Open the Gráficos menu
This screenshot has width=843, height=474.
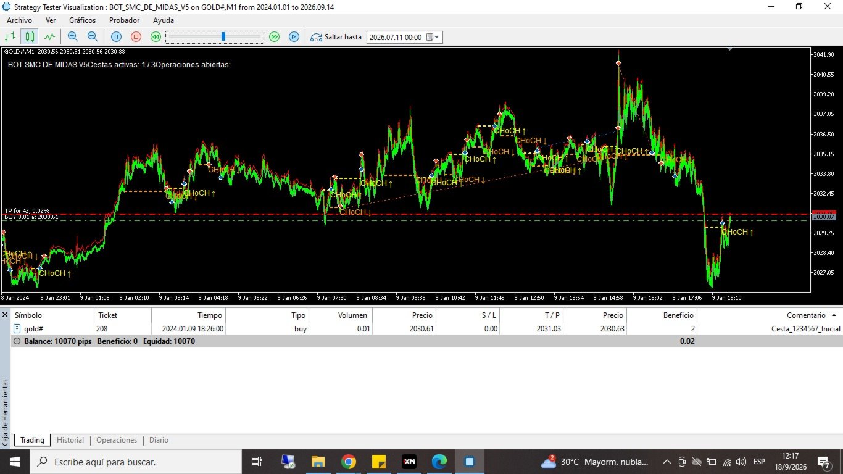[82, 20]
